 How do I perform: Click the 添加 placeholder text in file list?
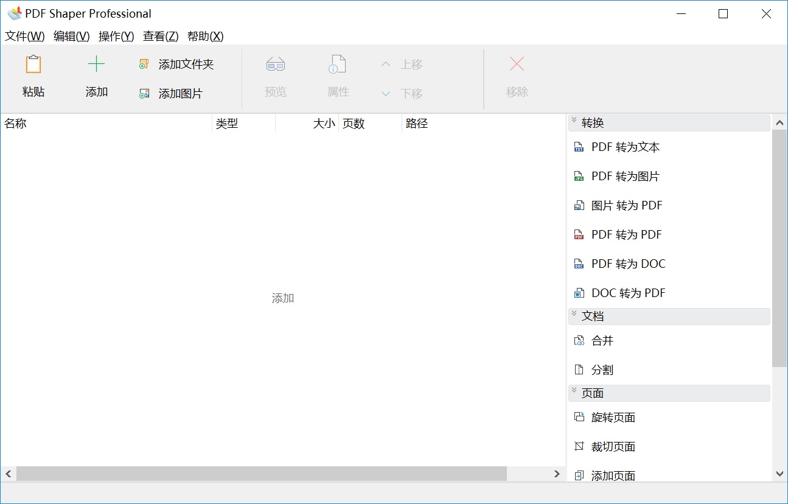(x=283, y=298)
